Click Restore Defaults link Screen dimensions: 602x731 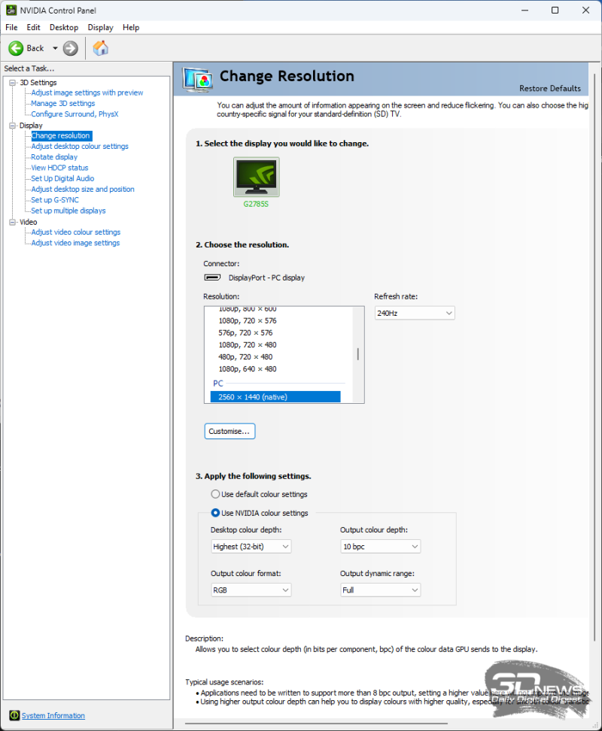click(549, 88)
